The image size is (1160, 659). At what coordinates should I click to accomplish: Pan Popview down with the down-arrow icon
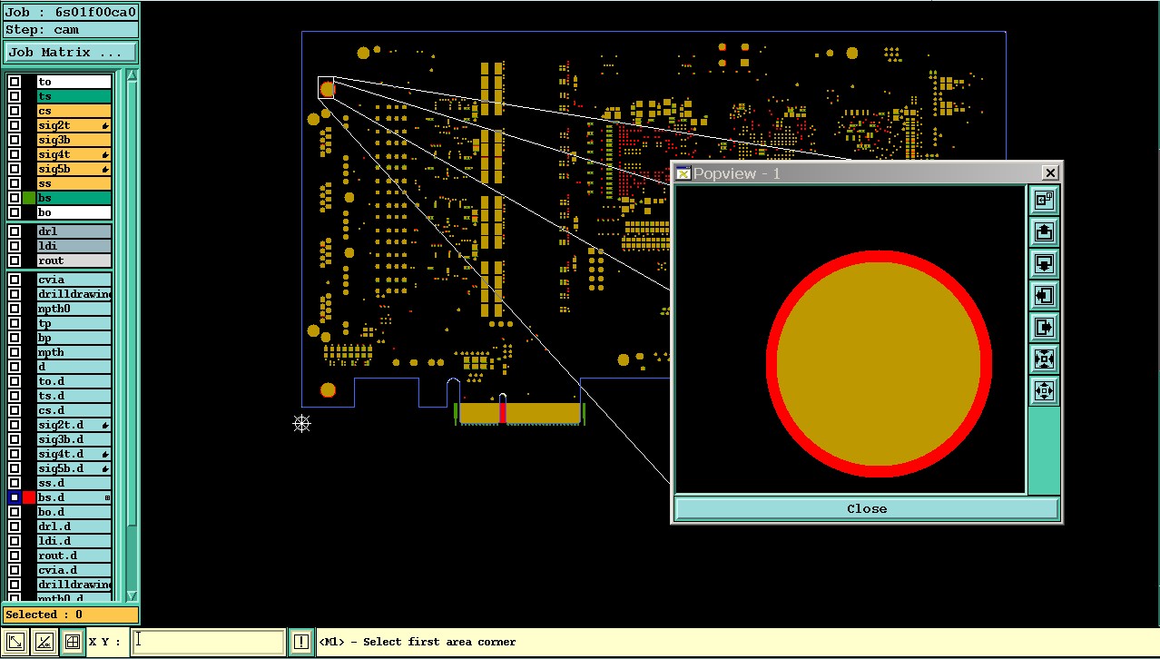coord(1044,263)
